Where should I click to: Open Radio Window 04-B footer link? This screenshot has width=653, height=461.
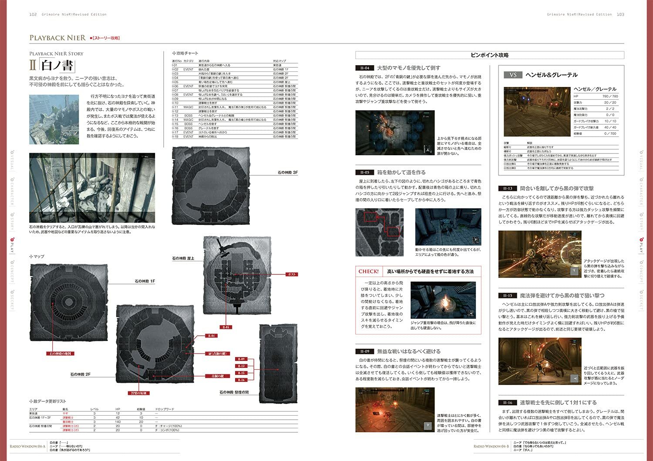(492, 446)
